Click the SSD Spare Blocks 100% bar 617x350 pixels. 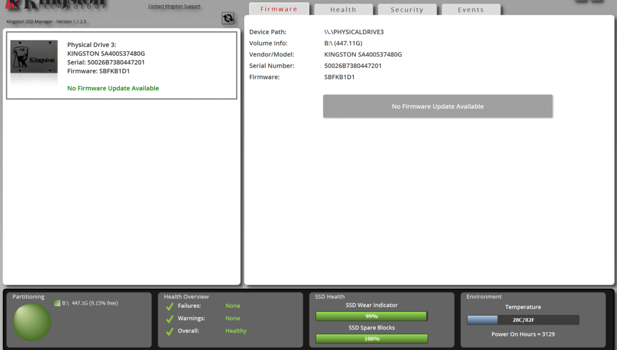pos(371,338)
